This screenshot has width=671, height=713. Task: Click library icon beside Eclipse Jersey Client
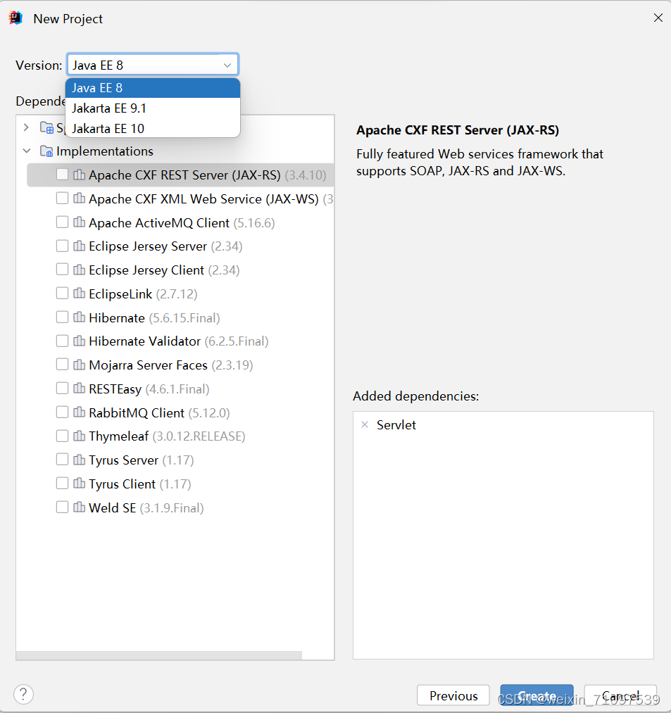[79, 270]
